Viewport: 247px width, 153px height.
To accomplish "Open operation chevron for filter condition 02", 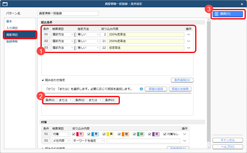I will (189, 41).
